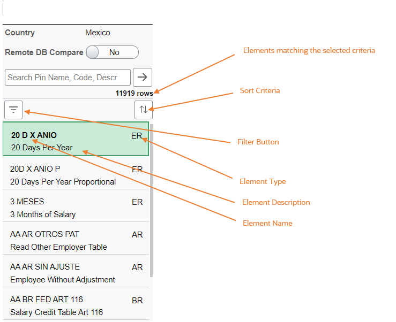Screen dimensions: 396x322
Task: Click the Read Other Employer Table description
Action: (58, 247)
